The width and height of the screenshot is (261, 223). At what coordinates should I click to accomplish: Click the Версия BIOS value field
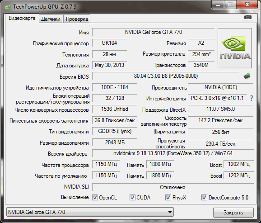point(166,76)
